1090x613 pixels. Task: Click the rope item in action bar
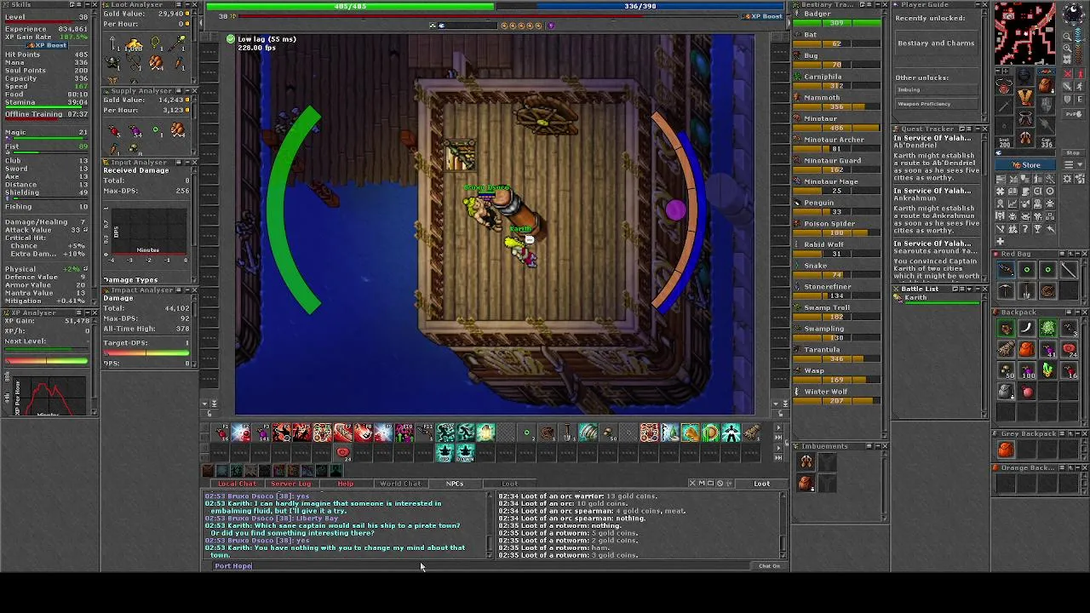coord(548,433)
